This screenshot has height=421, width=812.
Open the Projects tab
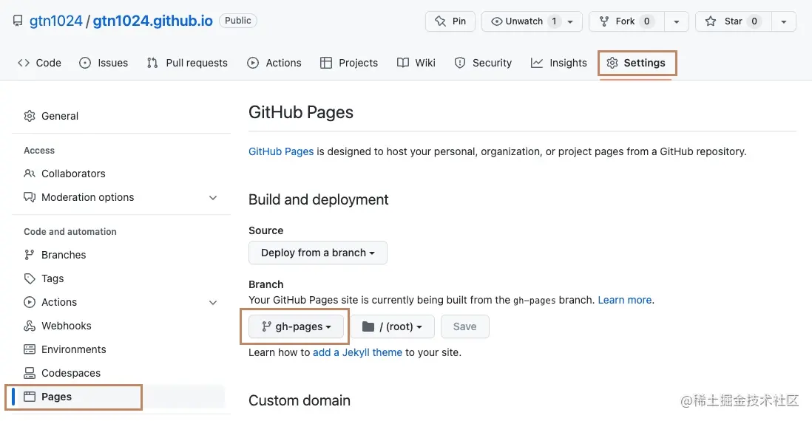click(349, 63)
